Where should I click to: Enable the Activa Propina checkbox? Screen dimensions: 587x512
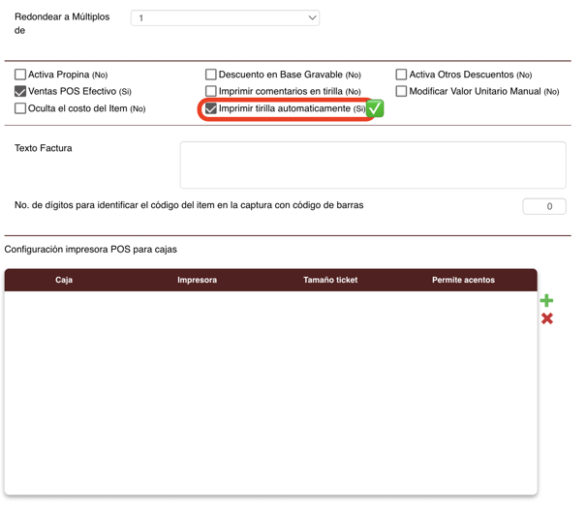click(x=20, y=75)
